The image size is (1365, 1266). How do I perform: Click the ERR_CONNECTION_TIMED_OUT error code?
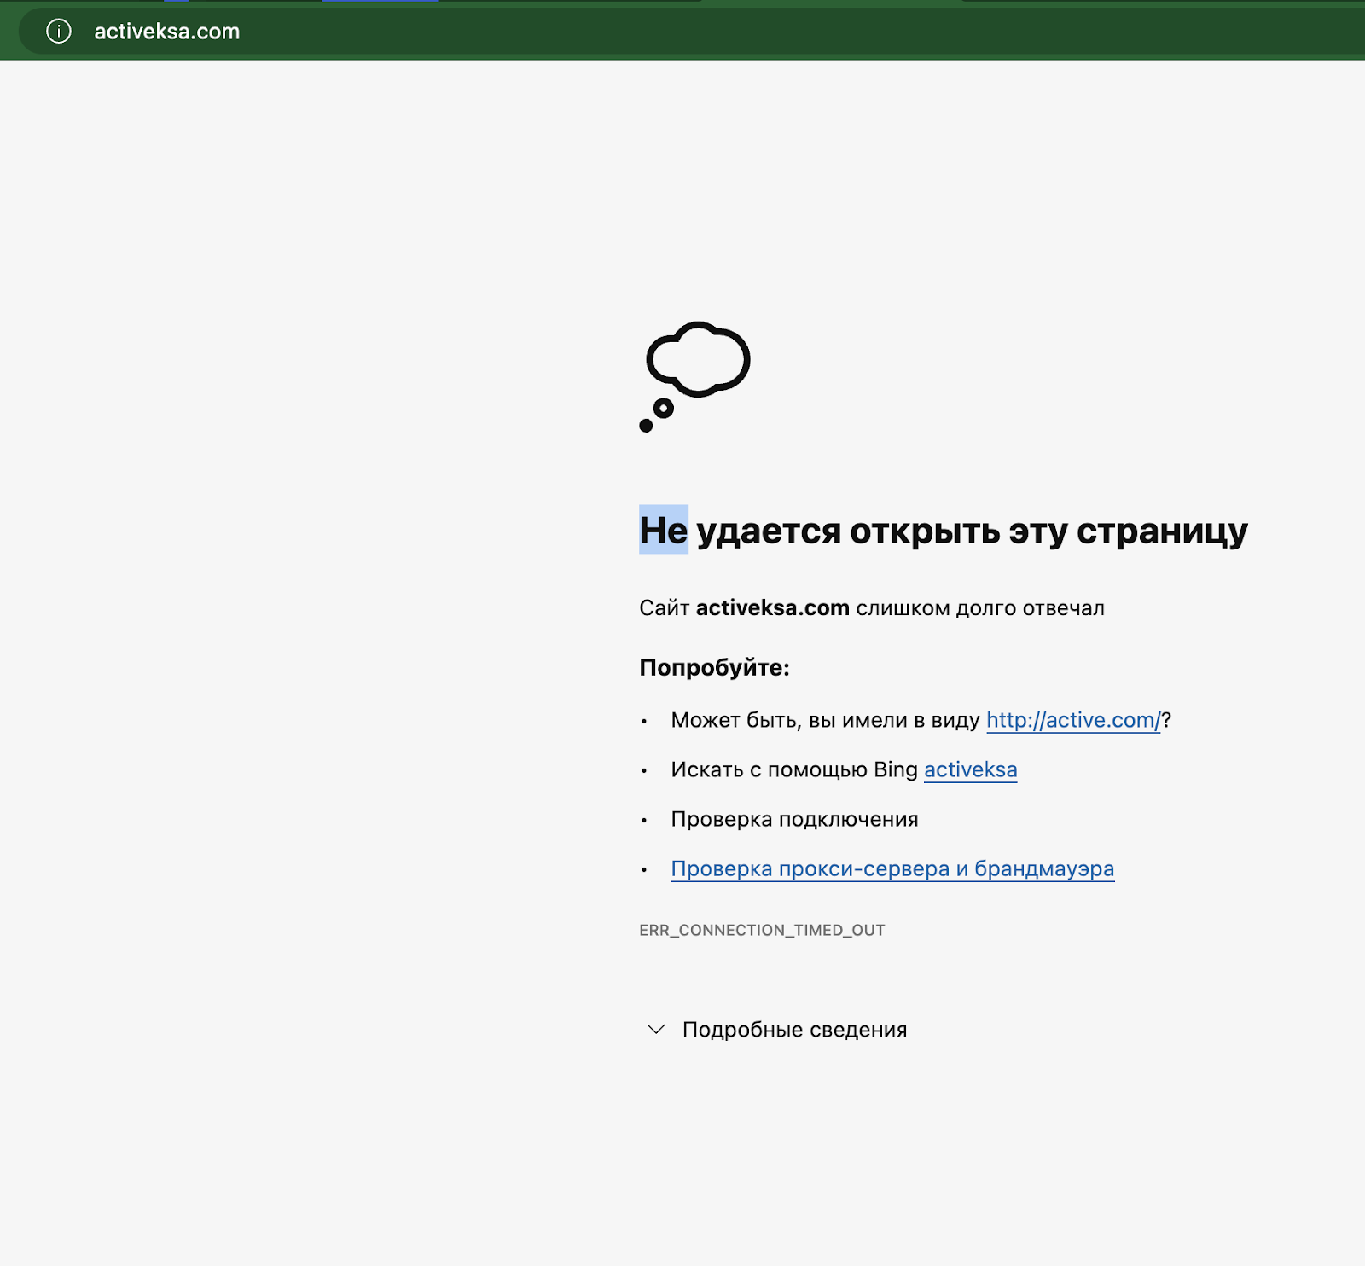point(762,930)
